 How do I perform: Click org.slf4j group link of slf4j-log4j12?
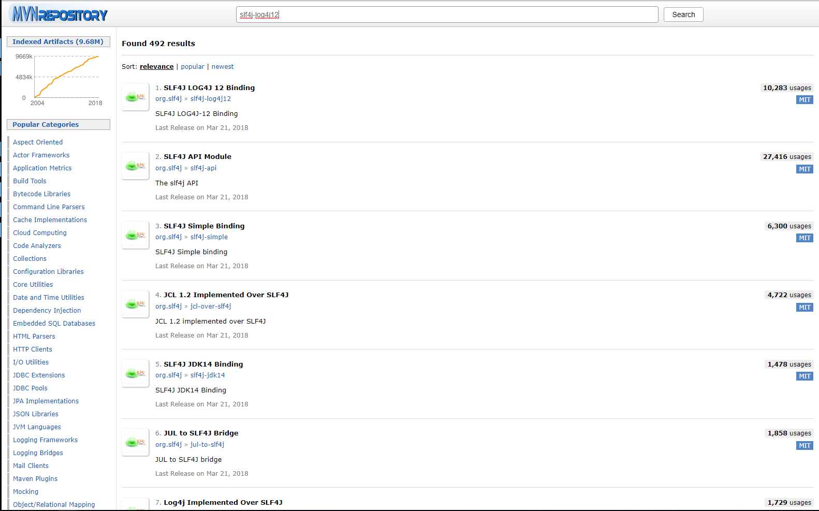pyautogui.click(x=168, y=99)
